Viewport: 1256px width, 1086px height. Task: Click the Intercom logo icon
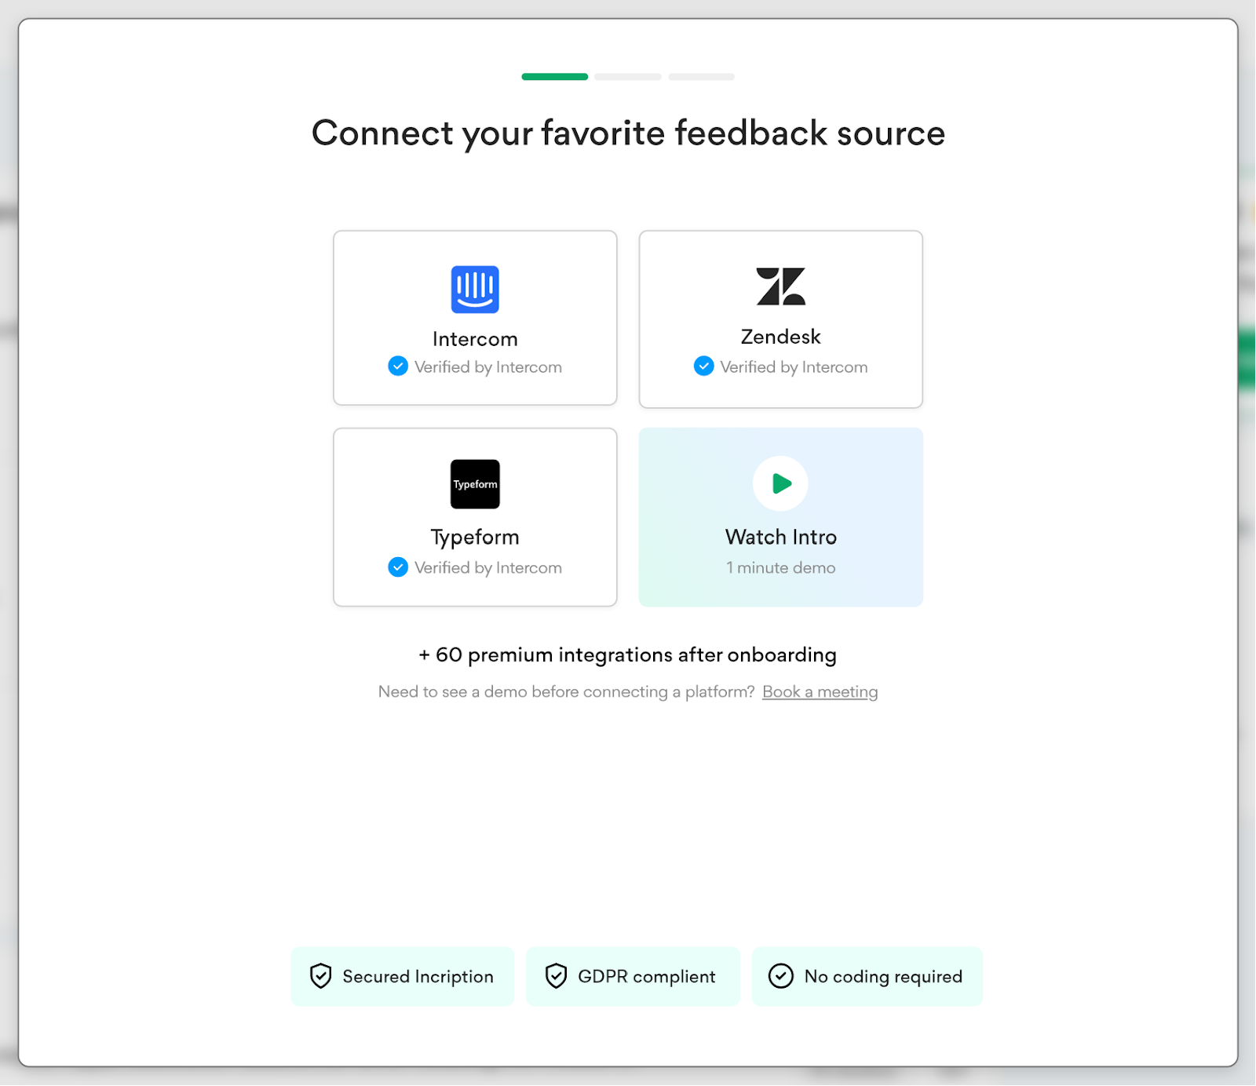[x=475, y=290]
